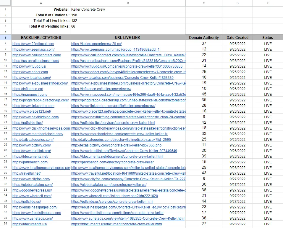Click the https://www.linkcentre.com backlink
Image resolution: width=283 pixels, height=228 pixels.
(33, 106)
